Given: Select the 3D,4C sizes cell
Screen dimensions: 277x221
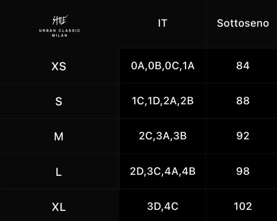Looking at the screenshot, I should 162,206.
